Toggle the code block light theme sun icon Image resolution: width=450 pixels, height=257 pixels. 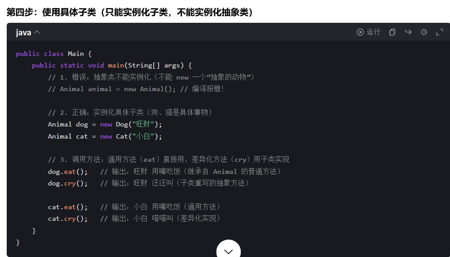(x=424, y=32)
